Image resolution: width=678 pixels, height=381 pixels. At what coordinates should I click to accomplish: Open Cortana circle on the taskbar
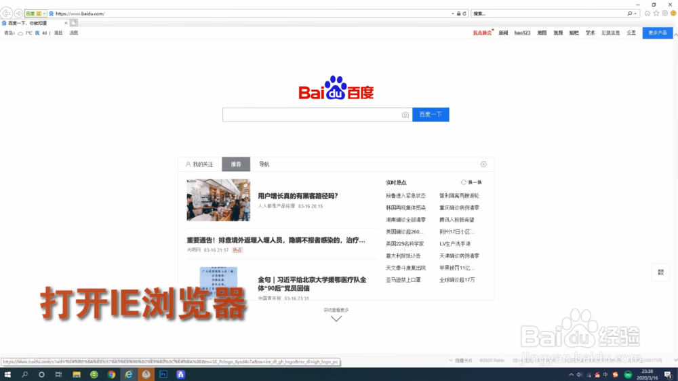pos(41,374)
